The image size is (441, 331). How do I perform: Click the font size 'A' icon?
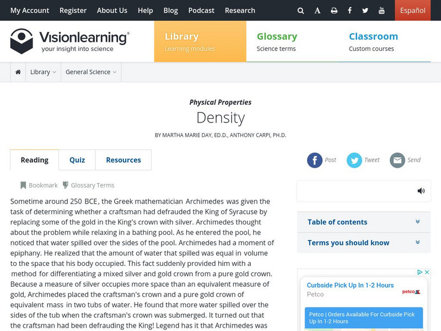pyautogui.click(x=318, y=10)
